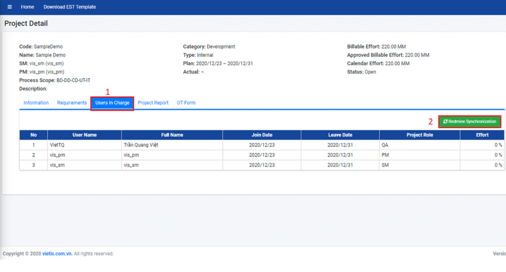Viewport: 506px width, 272px height.
Task: Switch to the Information tab
Action: point(36,103)
